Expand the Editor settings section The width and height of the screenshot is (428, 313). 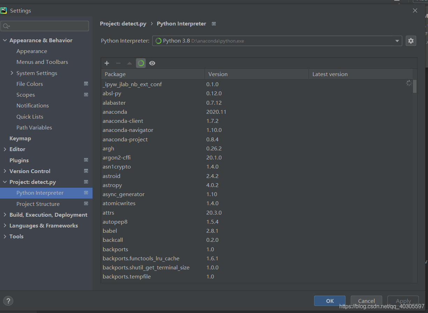click(5, 149)
